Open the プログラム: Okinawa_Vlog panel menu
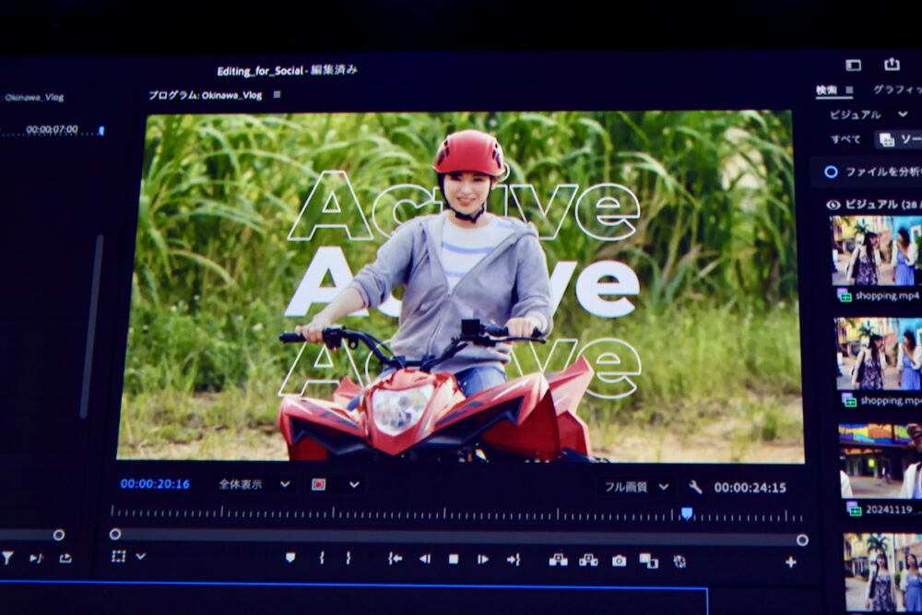922x615 pixels. tap(278, 95)
